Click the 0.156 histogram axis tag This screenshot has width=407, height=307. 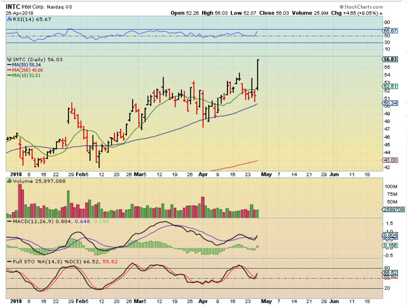[390, 245]
